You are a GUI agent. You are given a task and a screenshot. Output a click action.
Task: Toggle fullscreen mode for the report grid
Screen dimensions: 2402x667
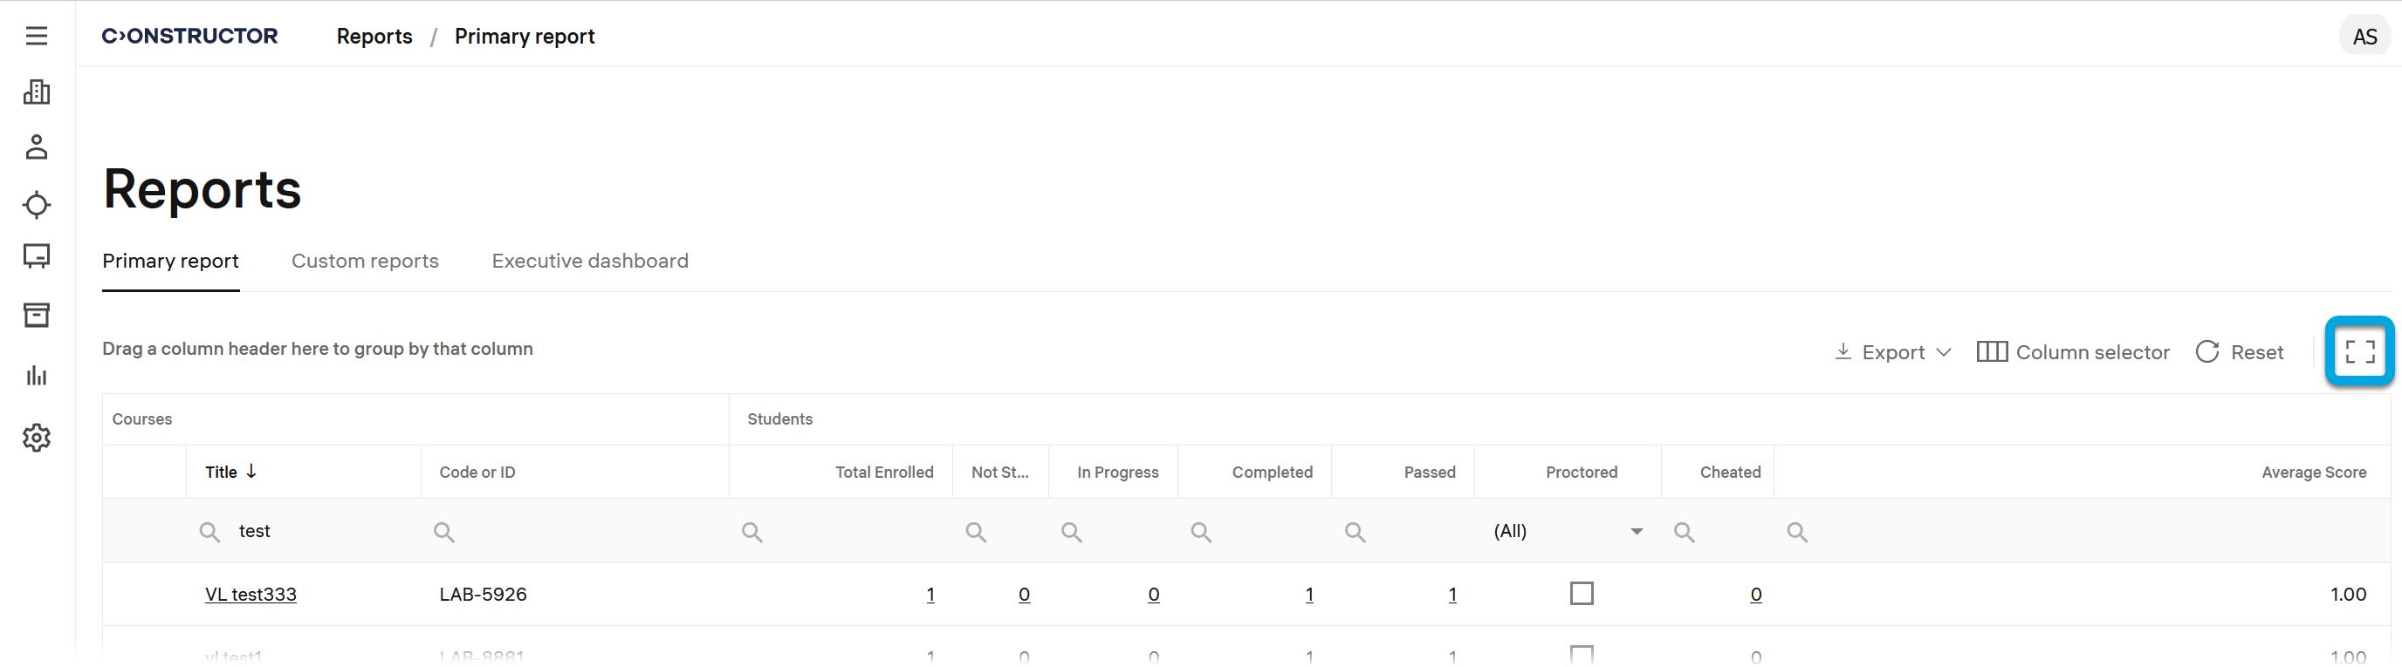coord(2359,351)
